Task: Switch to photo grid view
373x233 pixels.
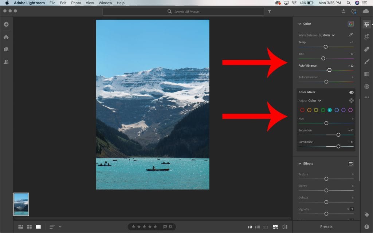Action: click(21, 227)
